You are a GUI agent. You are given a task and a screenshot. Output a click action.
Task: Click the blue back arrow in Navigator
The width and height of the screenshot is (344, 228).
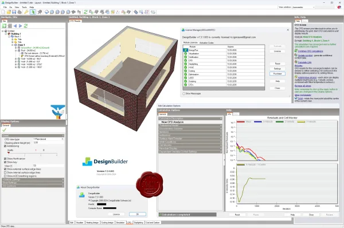click(x=15, y=26)
